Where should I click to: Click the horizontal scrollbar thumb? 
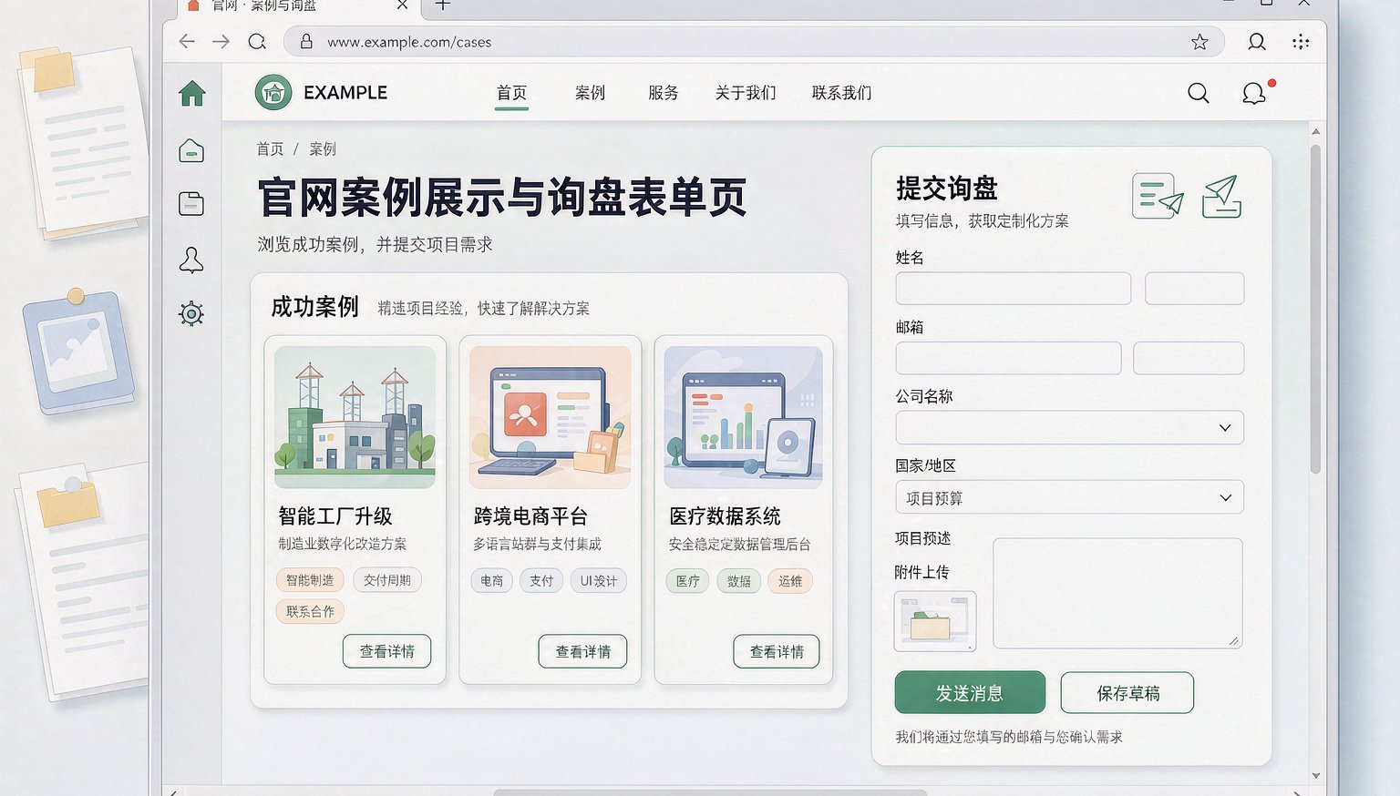click(709, 791)
